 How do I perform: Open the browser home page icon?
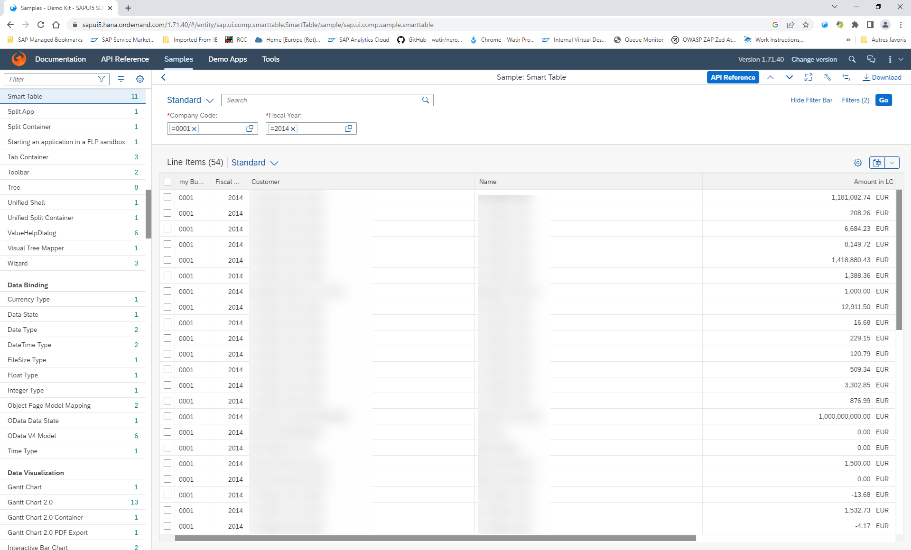click(56, 25)
